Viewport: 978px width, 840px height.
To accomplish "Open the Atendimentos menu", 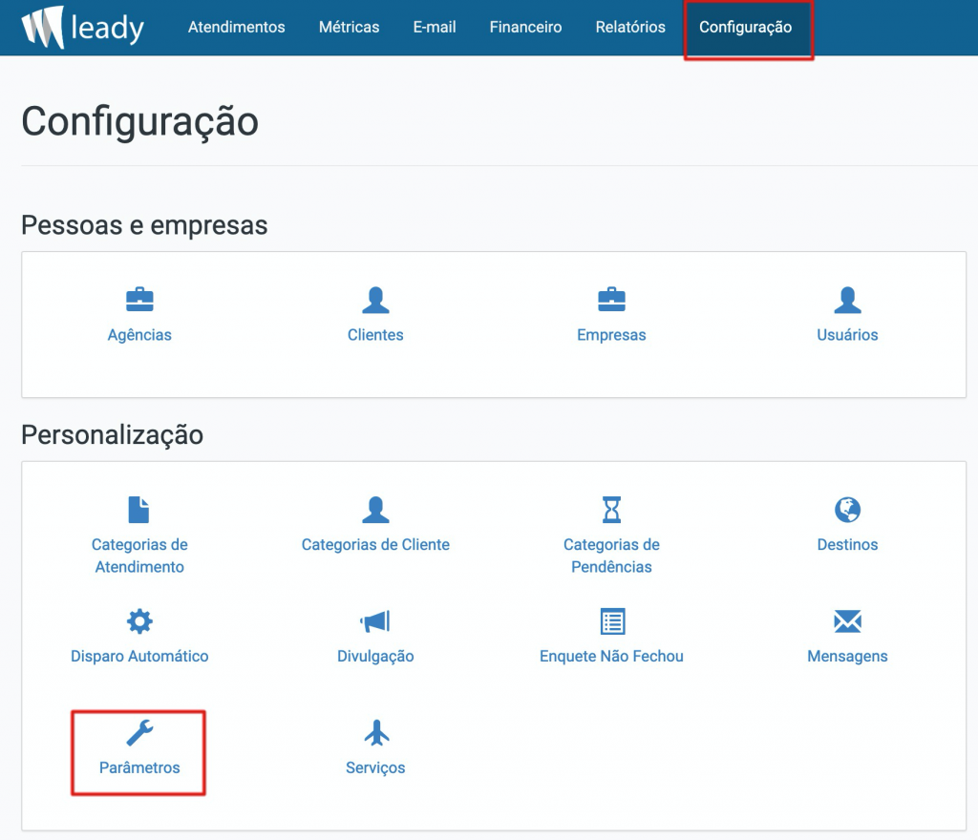I will pyautogui.click(x=237, y=28).
